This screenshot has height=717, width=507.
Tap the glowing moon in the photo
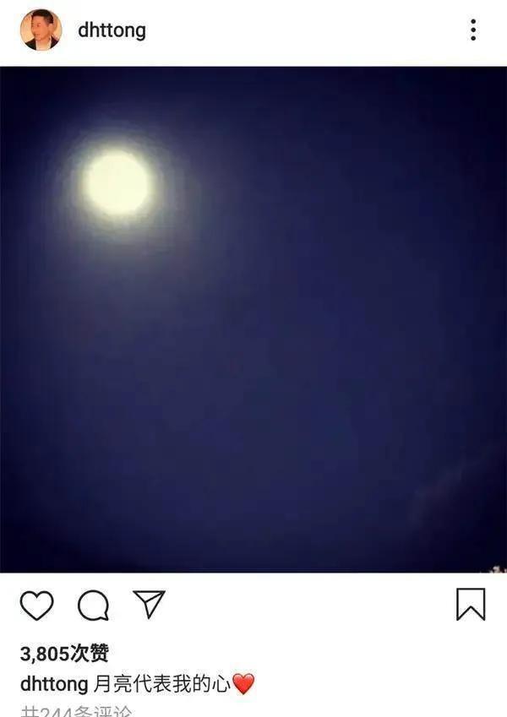click(117, 183)
